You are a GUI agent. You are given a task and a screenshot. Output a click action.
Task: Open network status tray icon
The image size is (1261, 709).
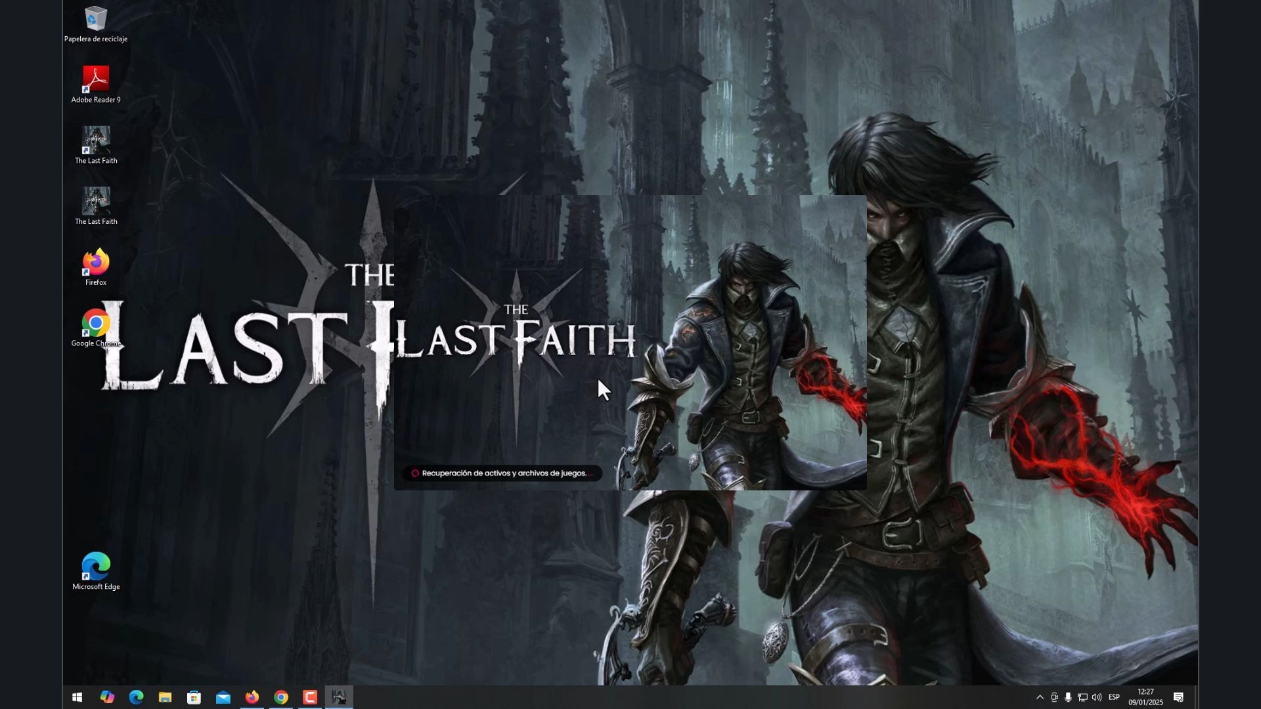pyautogui.click(x=1082, y=697)
